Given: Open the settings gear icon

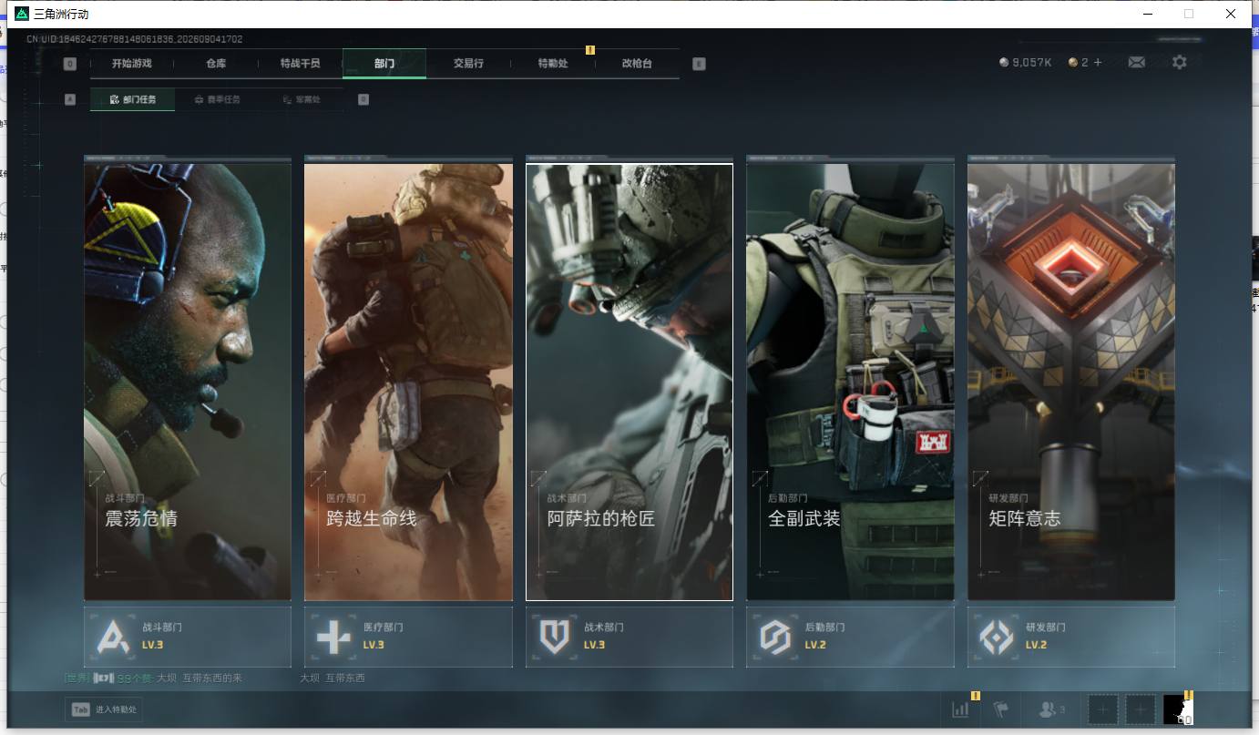Looking at the screenshot, I should 1180,63.
